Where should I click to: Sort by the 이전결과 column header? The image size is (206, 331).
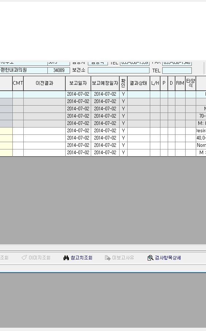click(44, 83)
